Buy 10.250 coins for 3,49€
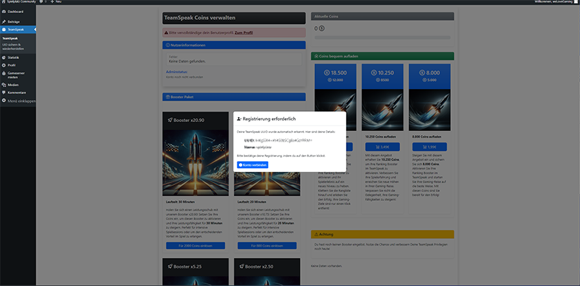The height and width of the screenshot is (286, 580). pyautogui.click(x=382, y=147)
